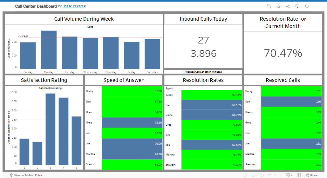Select the Wednesday bar in Call Volume chart
Screen dimensions: 327x178
point(90,53)
